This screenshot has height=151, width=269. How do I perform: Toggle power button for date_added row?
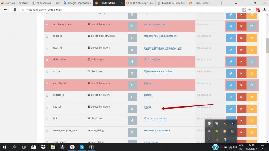click(252, 62)
